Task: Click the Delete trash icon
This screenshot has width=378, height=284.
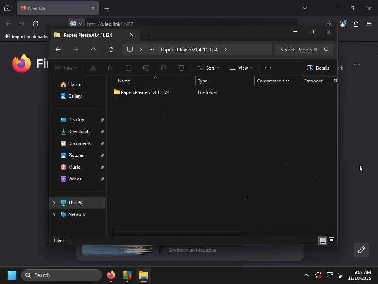Action: pos(182,68)
